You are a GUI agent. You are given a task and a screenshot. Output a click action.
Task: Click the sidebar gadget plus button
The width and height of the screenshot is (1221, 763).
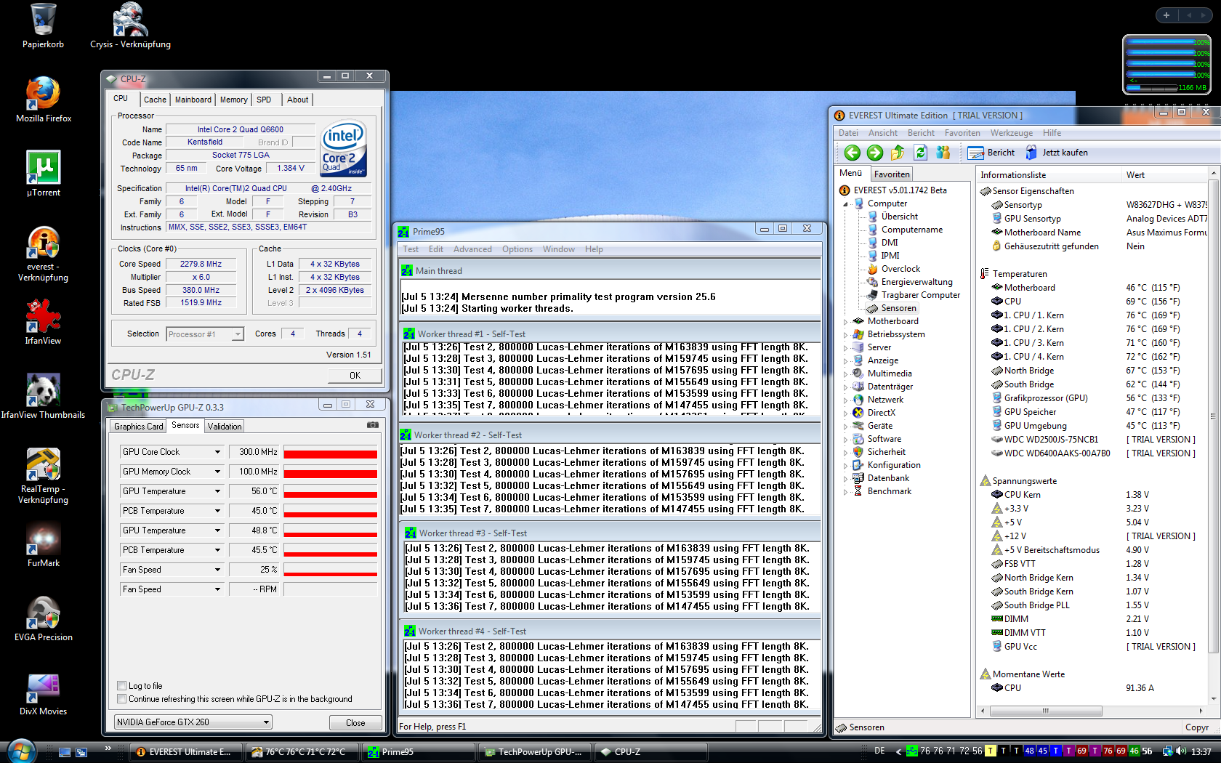(1166, 15)
